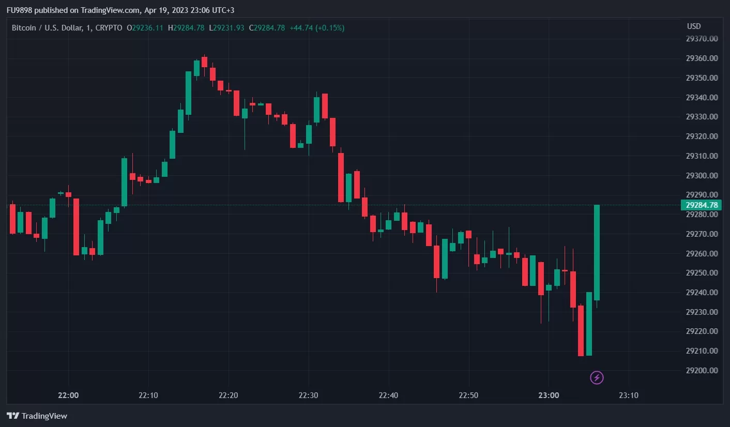The height and width of the screenshot is (427, 730).
Task: Click the 23:00 time axis label
Action: [549, 395]
